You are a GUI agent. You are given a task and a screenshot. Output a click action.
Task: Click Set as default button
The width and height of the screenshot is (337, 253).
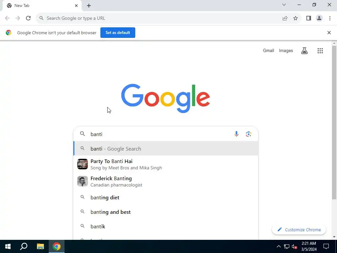[x=118, y=33]
